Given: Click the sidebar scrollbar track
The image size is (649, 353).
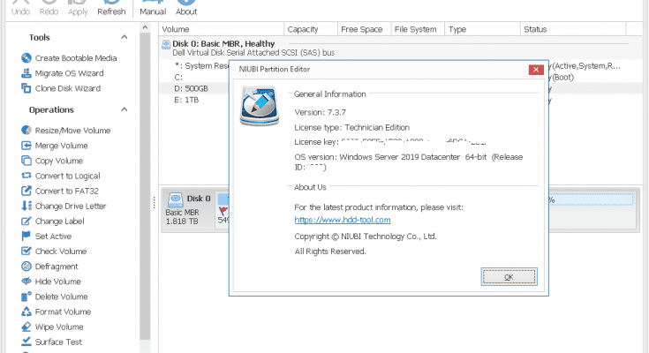Looking at the screenshot, I should (145, 186).
